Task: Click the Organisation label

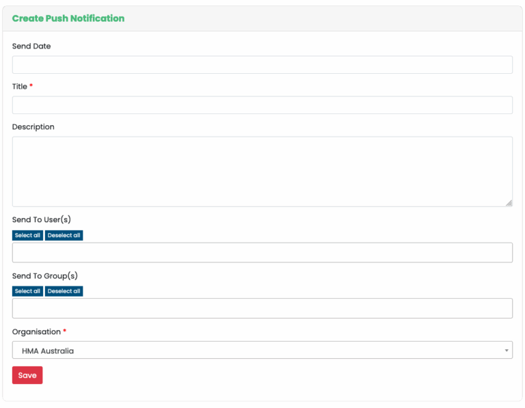Action: pos(36,332)
